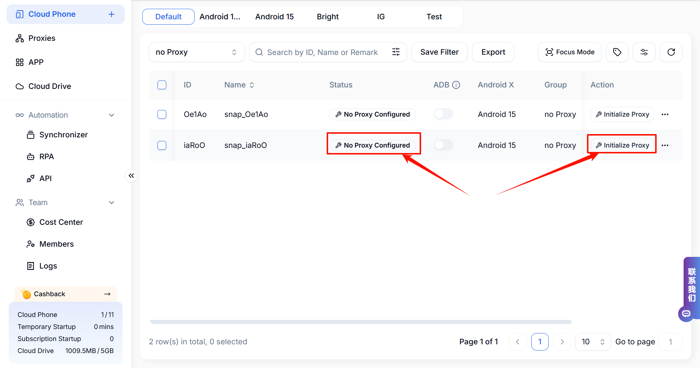Open the no Proxy filter dropdown

(197, 52)
